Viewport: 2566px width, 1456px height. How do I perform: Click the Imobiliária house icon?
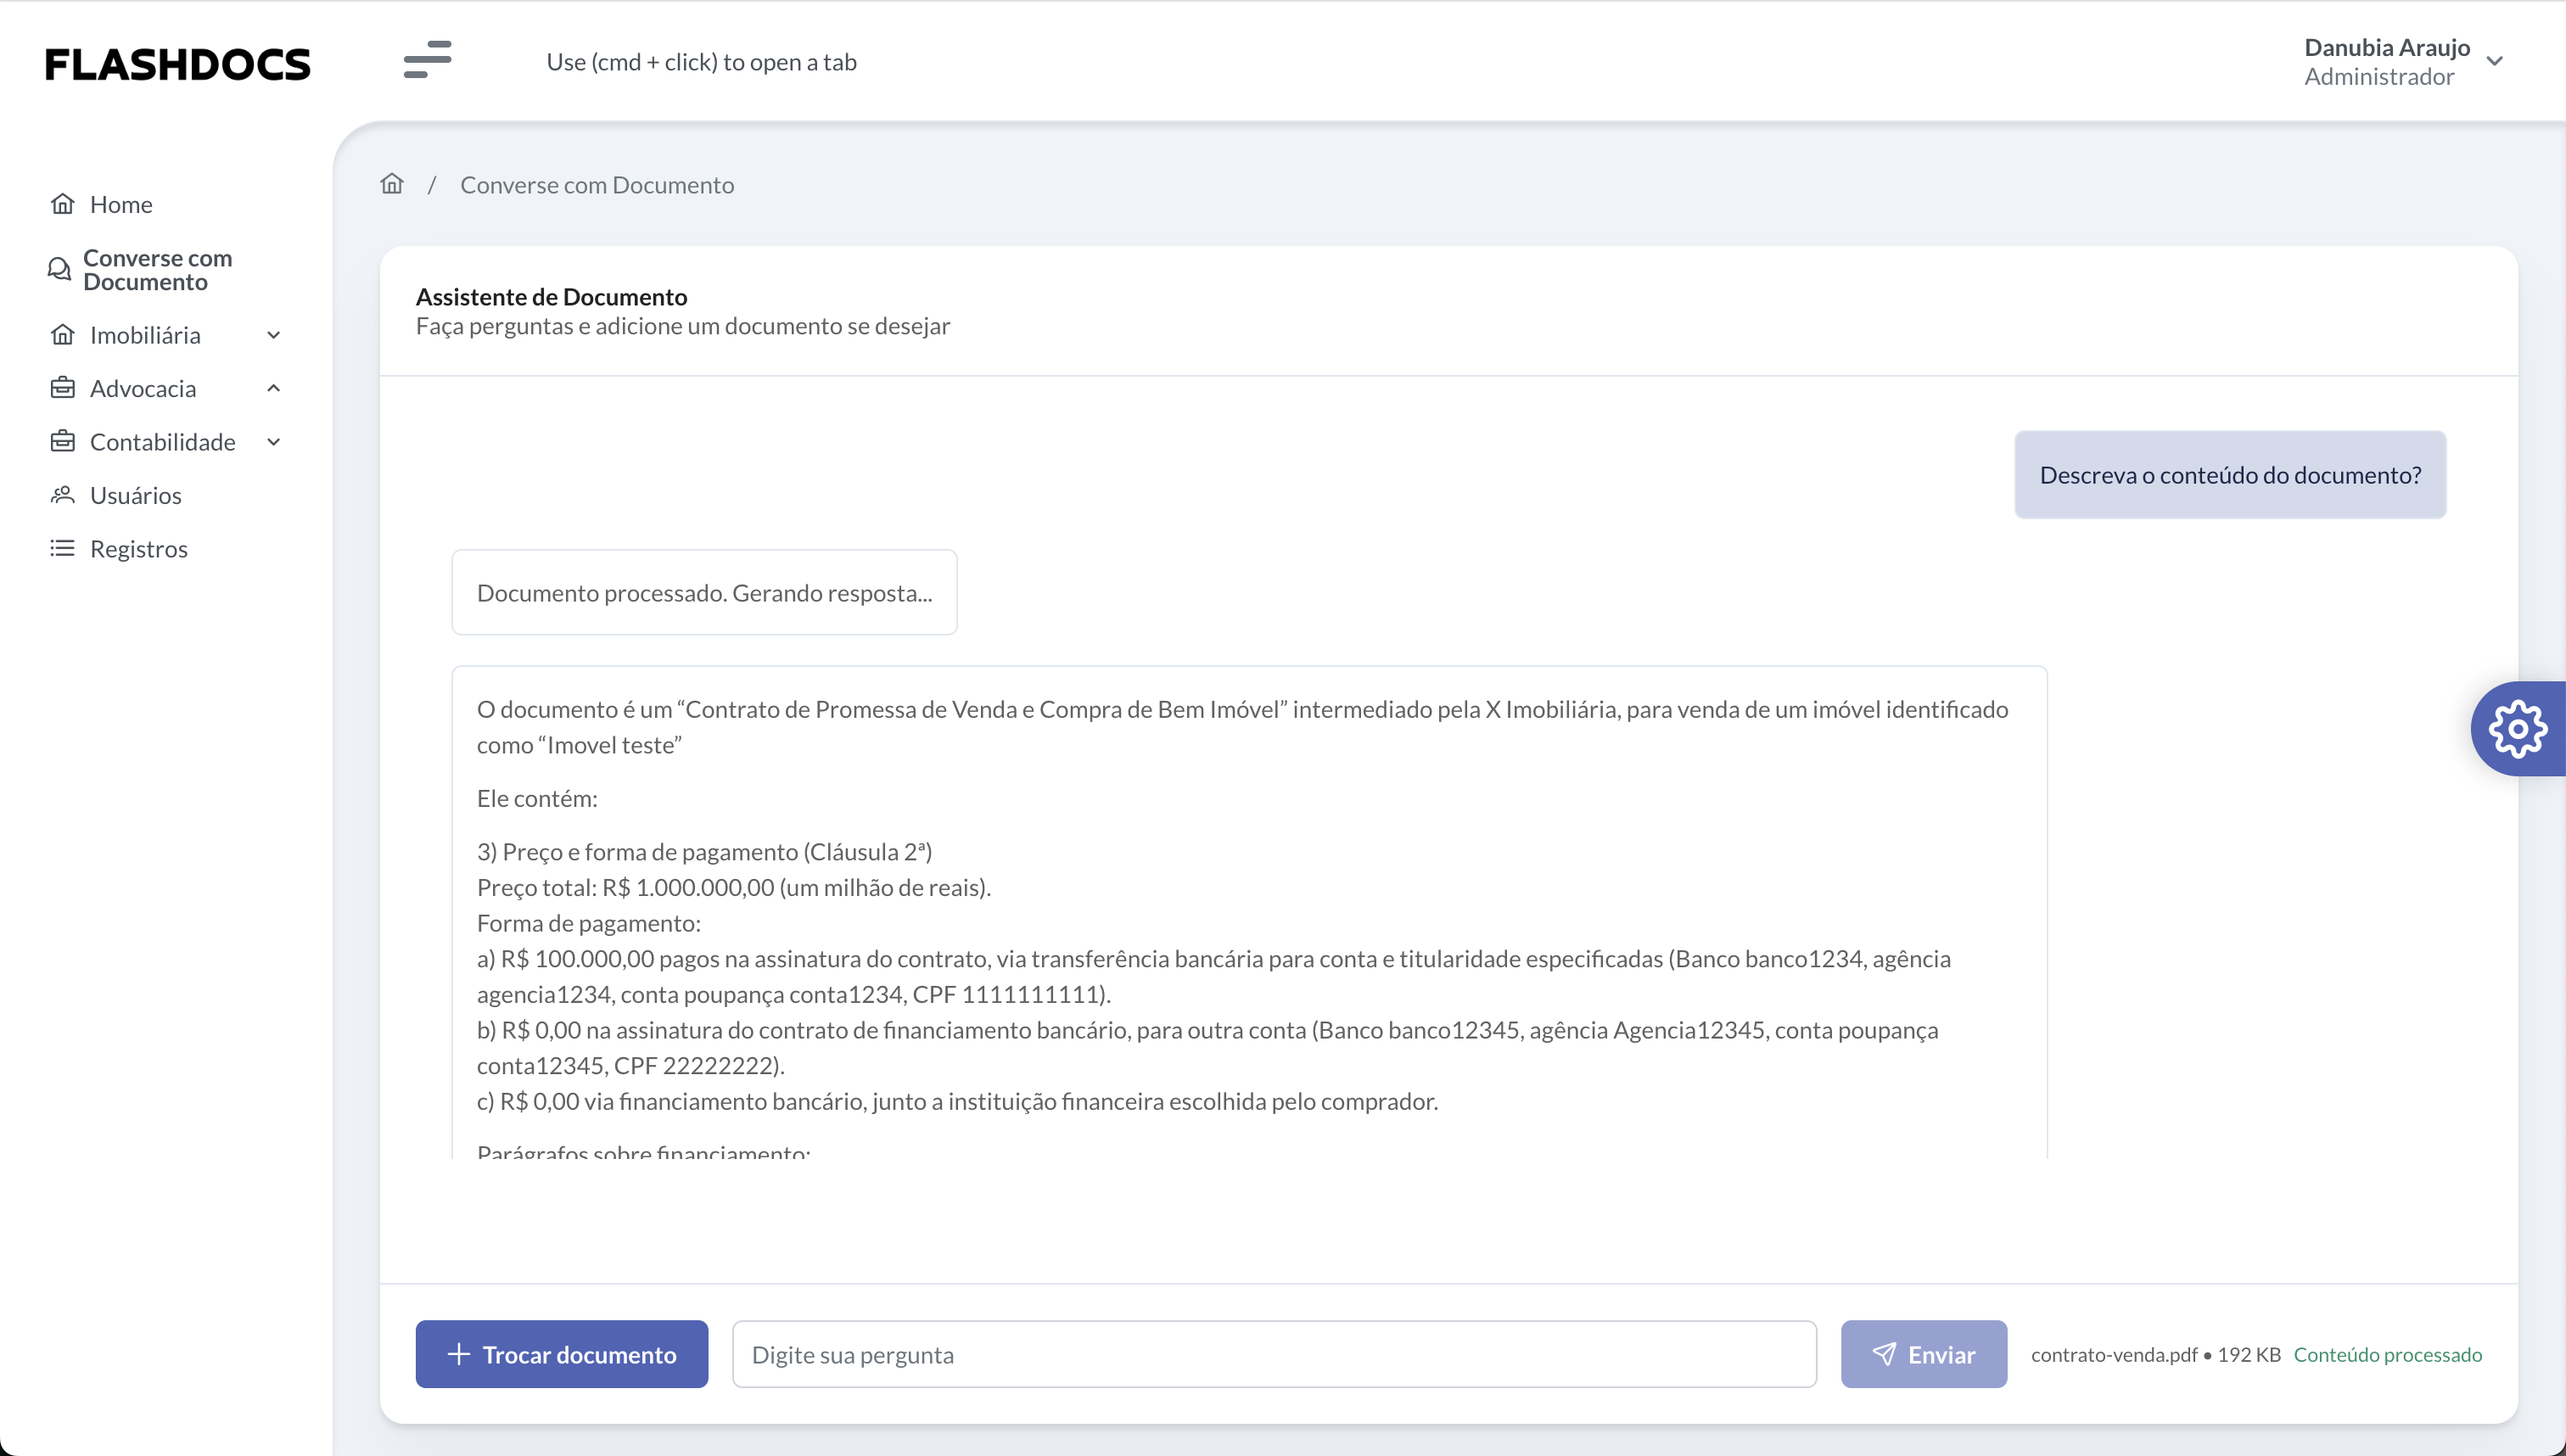click(x=63, y=334)
